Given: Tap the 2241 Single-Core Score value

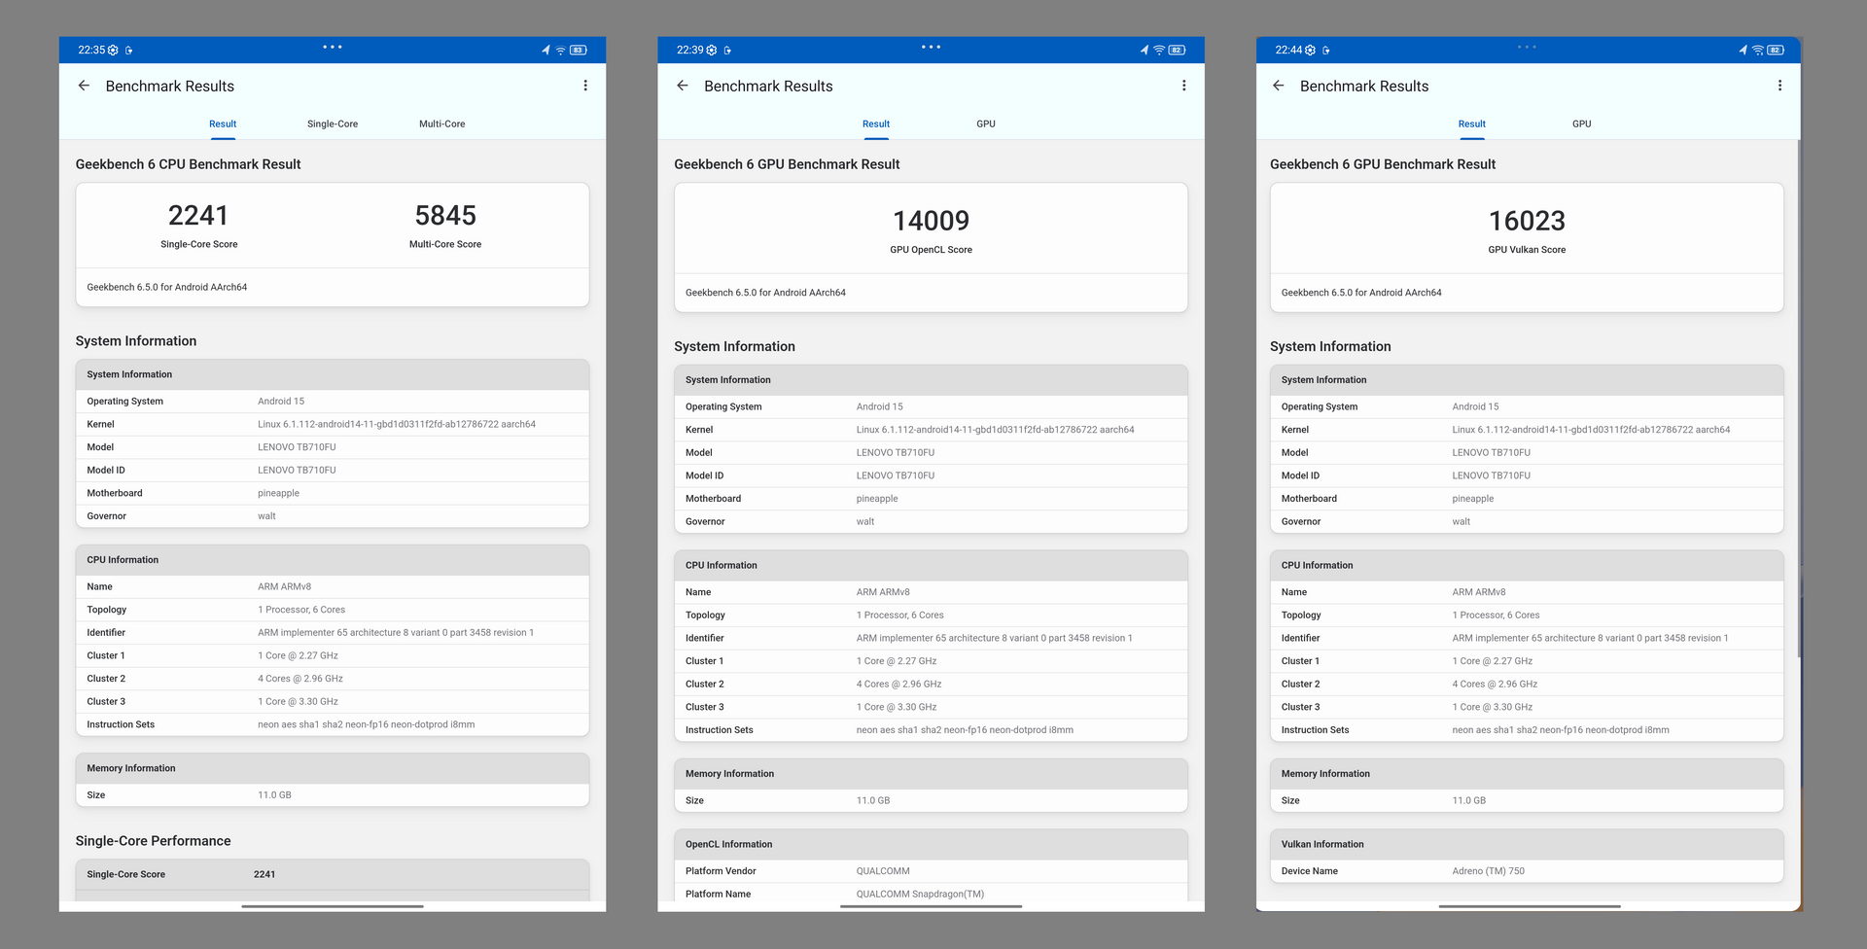Looking at the screenshot, I should coord(198,216).
